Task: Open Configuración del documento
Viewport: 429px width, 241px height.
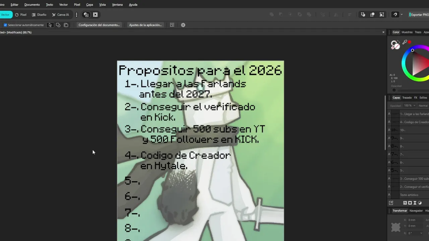Action: pos(99,25)
